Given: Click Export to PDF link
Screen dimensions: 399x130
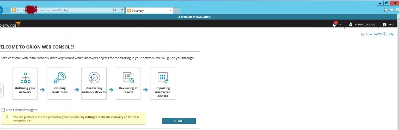Looking at the screenshot, I should click(x=374, y=34).
